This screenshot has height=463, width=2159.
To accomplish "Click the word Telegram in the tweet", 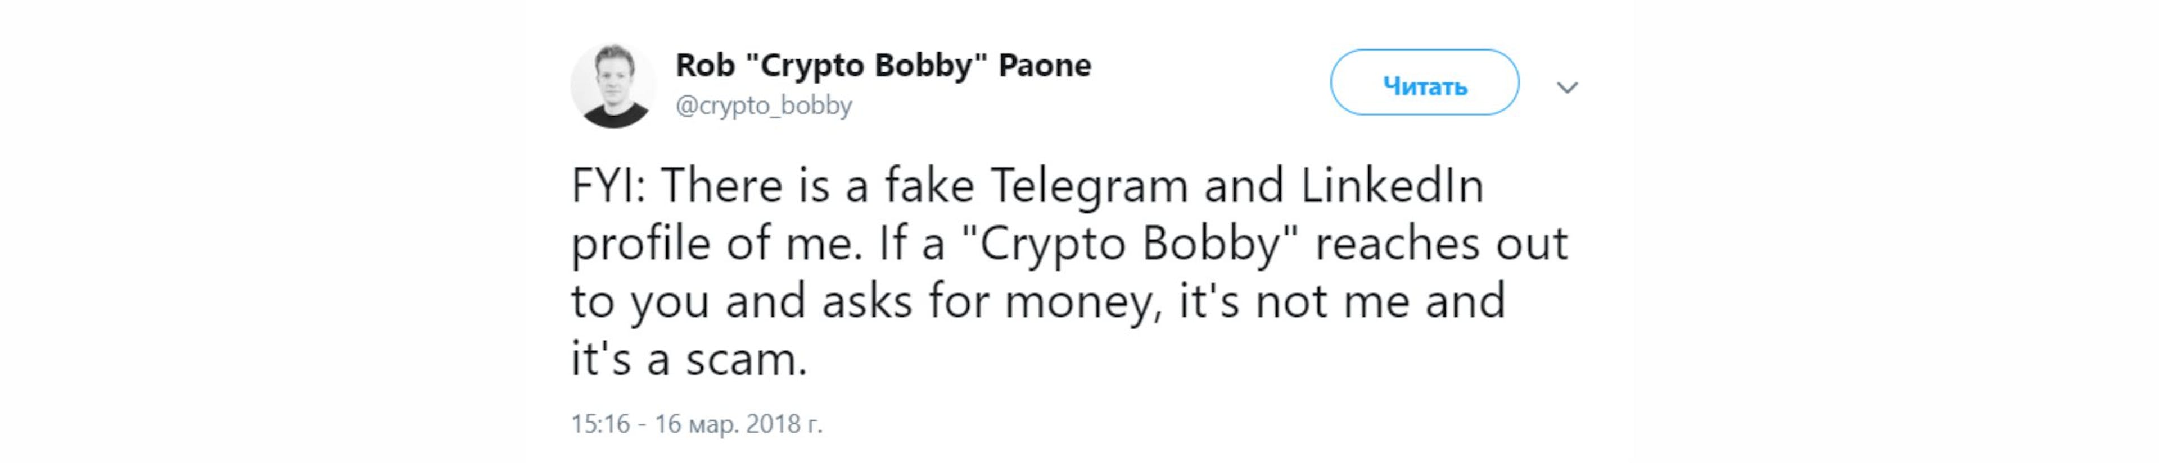I will point(1090,186).
